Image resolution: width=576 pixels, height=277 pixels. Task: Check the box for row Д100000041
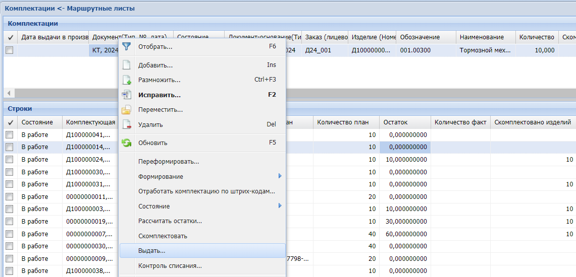(9, 135)
